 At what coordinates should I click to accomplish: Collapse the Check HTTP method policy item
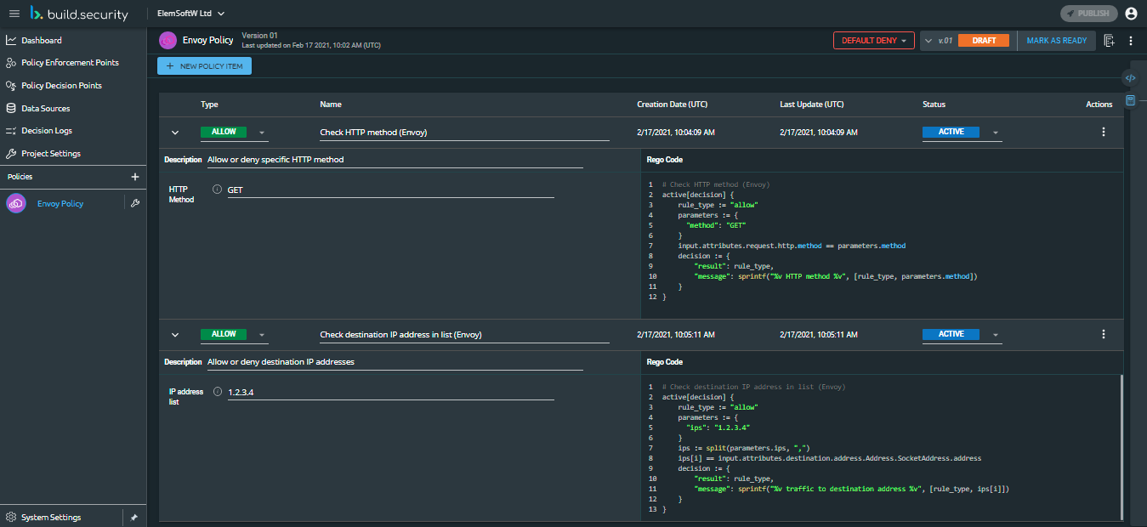[176, 133]
